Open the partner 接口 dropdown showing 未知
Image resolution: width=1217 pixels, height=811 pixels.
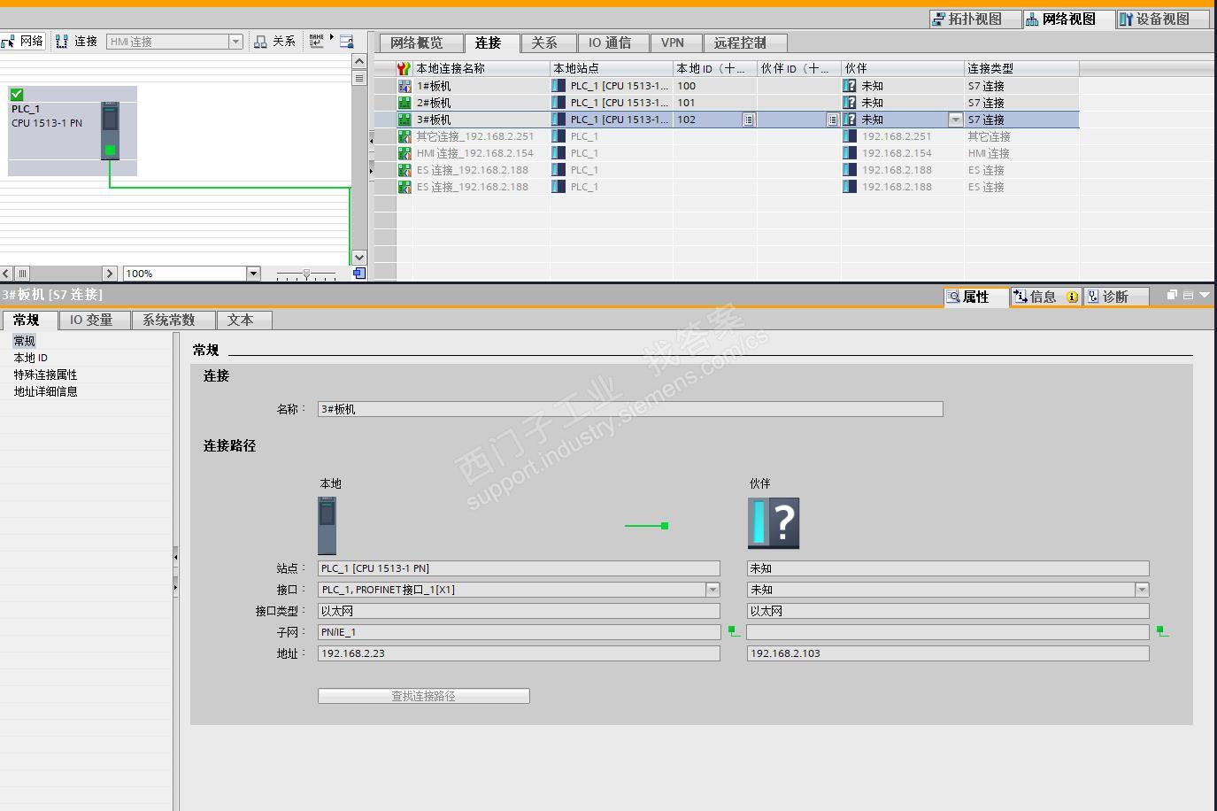pos(1142,590)
